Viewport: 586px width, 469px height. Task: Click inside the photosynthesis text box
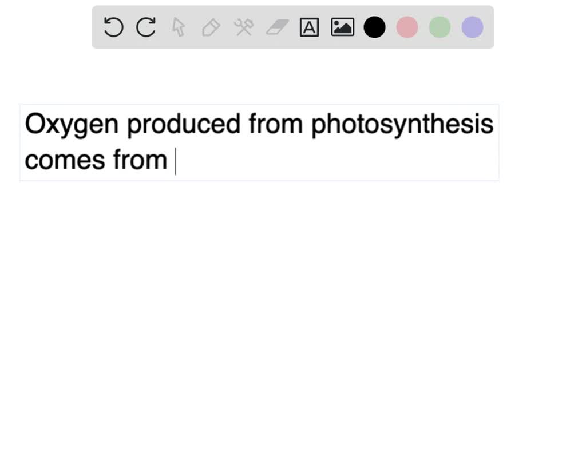click(x=258, y=140)
